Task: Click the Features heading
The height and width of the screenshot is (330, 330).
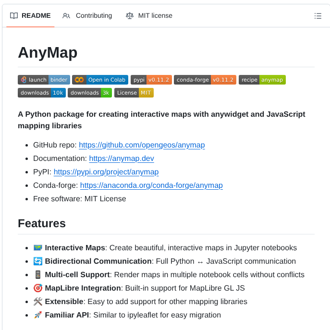Action: [42, 223]
